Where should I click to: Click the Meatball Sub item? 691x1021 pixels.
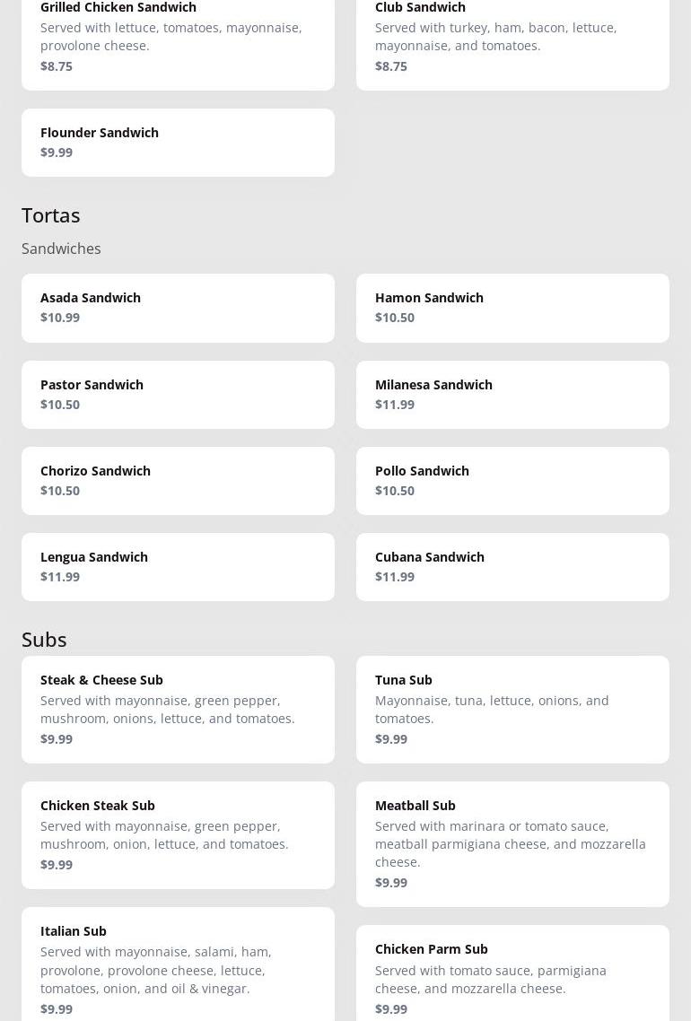coord(512,843)
